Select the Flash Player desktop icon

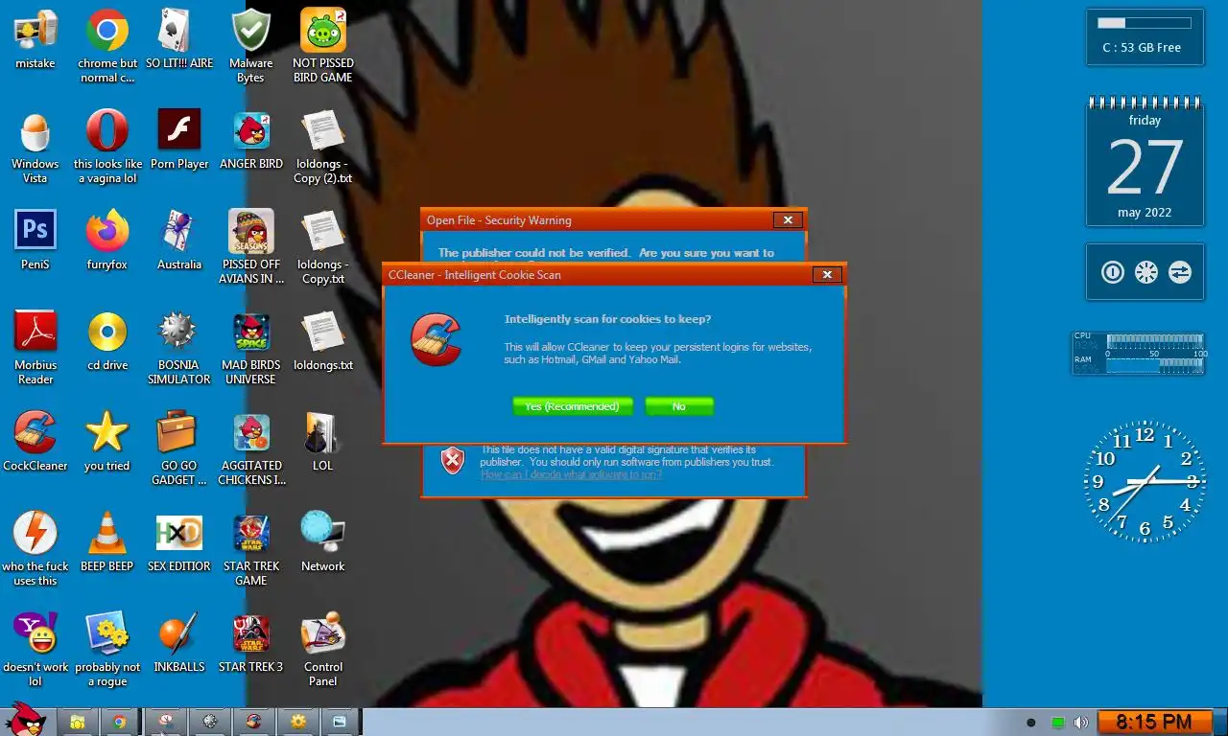[179, 140]
